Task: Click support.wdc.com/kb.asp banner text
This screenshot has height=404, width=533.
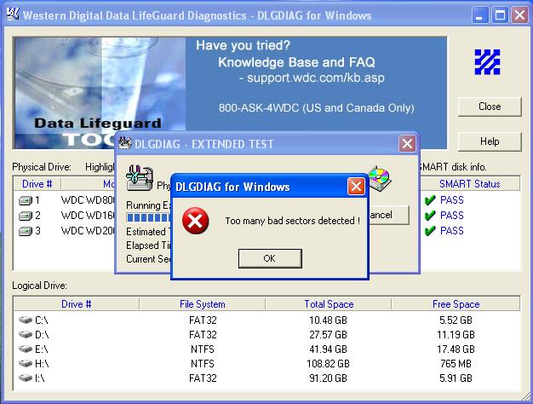Action: pos(316,78)
